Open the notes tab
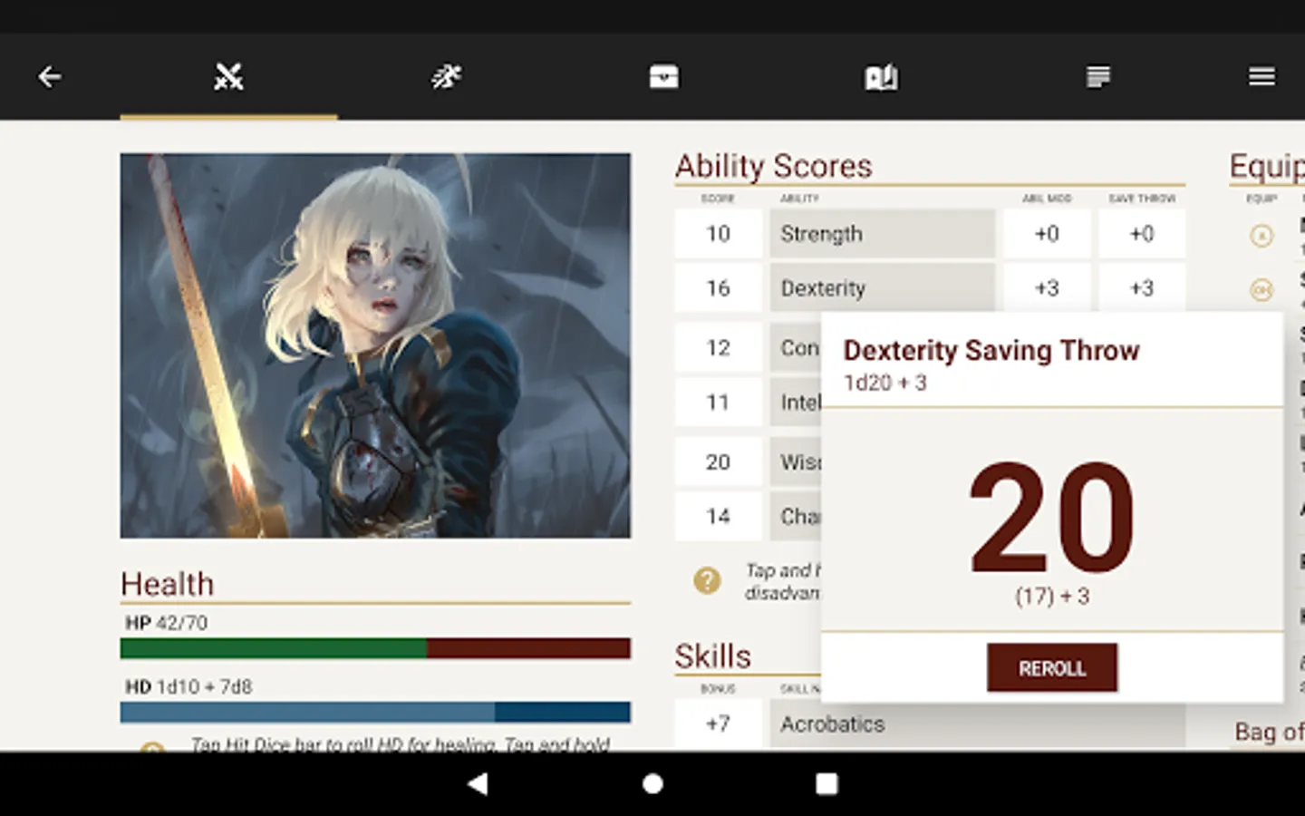 pyautogui.click(x=1098, y=77)
